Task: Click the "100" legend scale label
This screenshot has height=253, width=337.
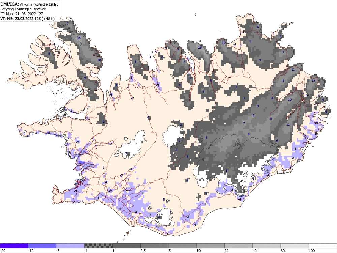Action: coord(312,251)
